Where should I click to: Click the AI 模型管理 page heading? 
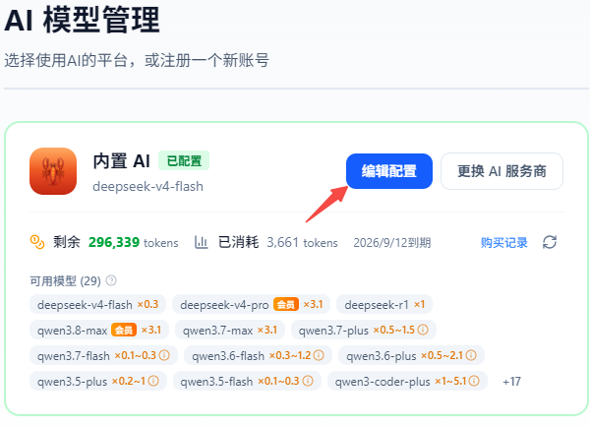coord(82,21)
